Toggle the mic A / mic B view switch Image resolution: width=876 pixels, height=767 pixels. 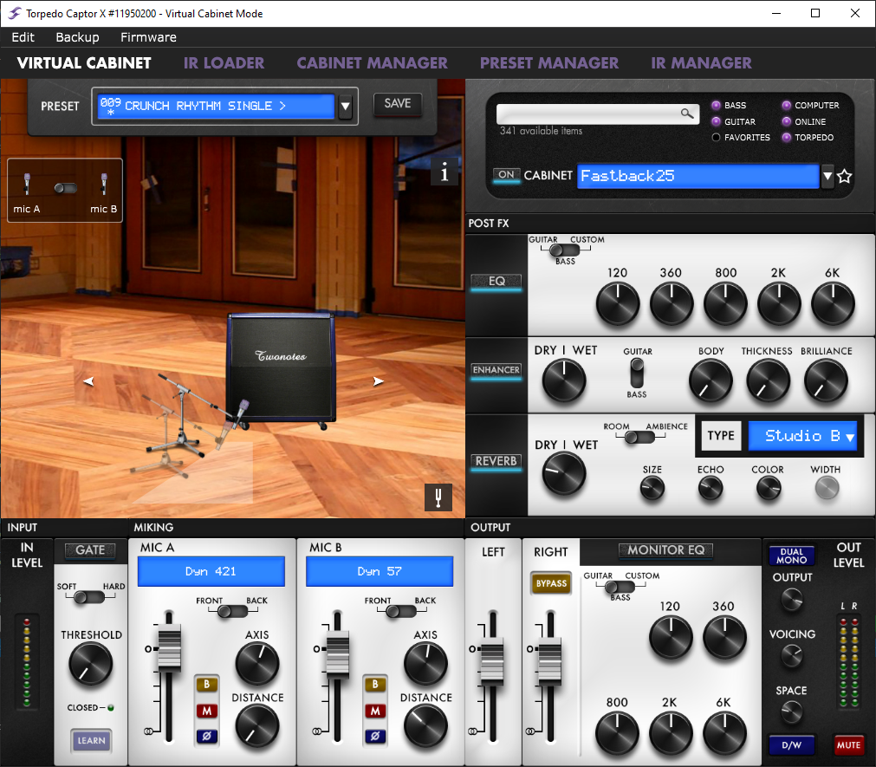[65, 188]
